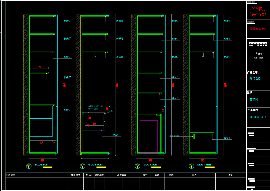270x191 pixels.
Task: Click the product name 开门衣柜
Action: tap(255, 78)
